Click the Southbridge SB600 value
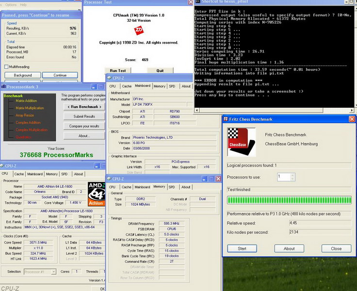Image resolution: width=357 pixels, height=291 pixels. coord(175,117)
